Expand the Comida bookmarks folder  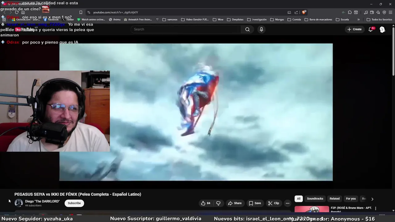click(294, 19)
